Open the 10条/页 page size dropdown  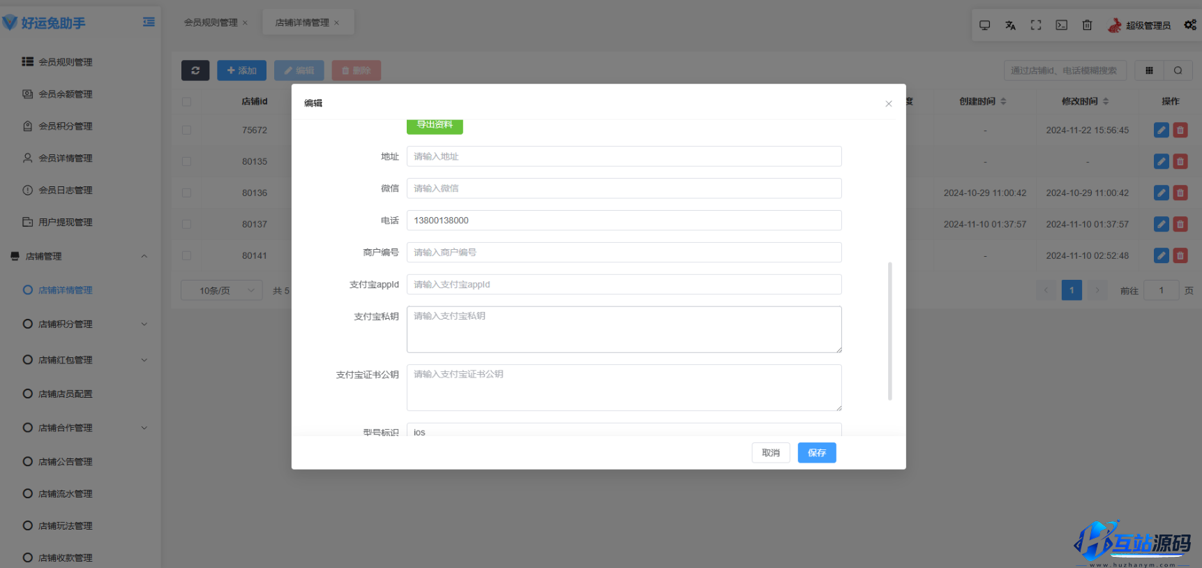pos(222,290)
